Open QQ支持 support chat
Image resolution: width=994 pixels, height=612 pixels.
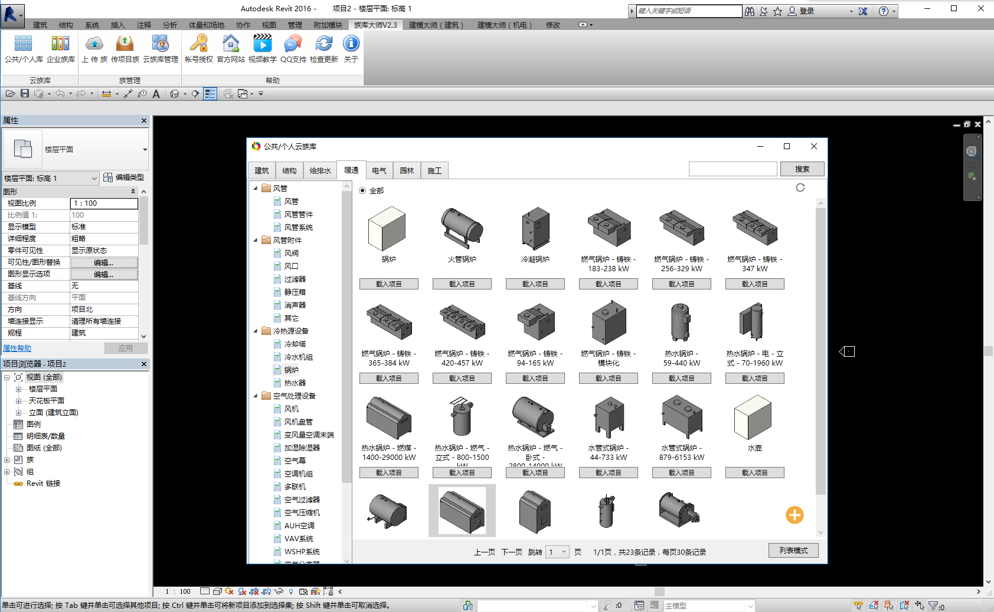(x=293, y=48)
